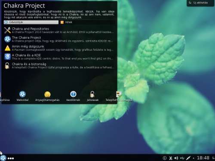Click the three-dots activity icon in the panel
Image resolution: width=215 pixels, height=161 pixels.
tap(11, 158)
